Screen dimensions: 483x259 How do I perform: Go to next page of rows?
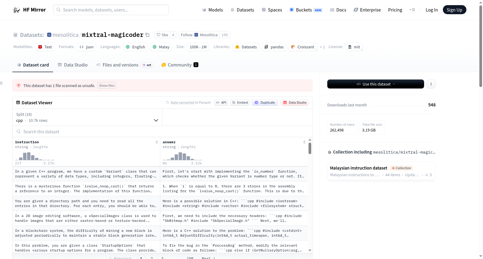[x=208, y=258]
